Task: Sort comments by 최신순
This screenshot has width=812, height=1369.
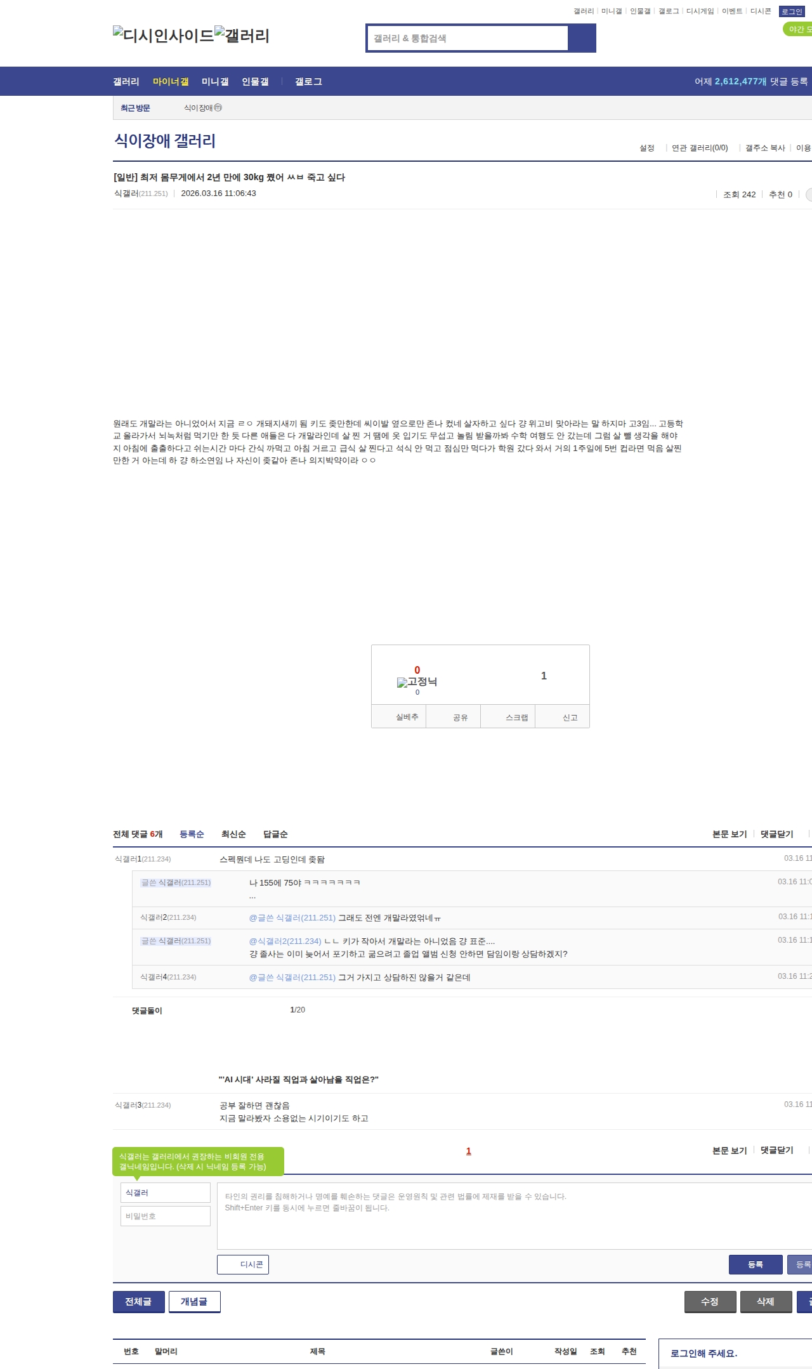Action: [233, 834]
